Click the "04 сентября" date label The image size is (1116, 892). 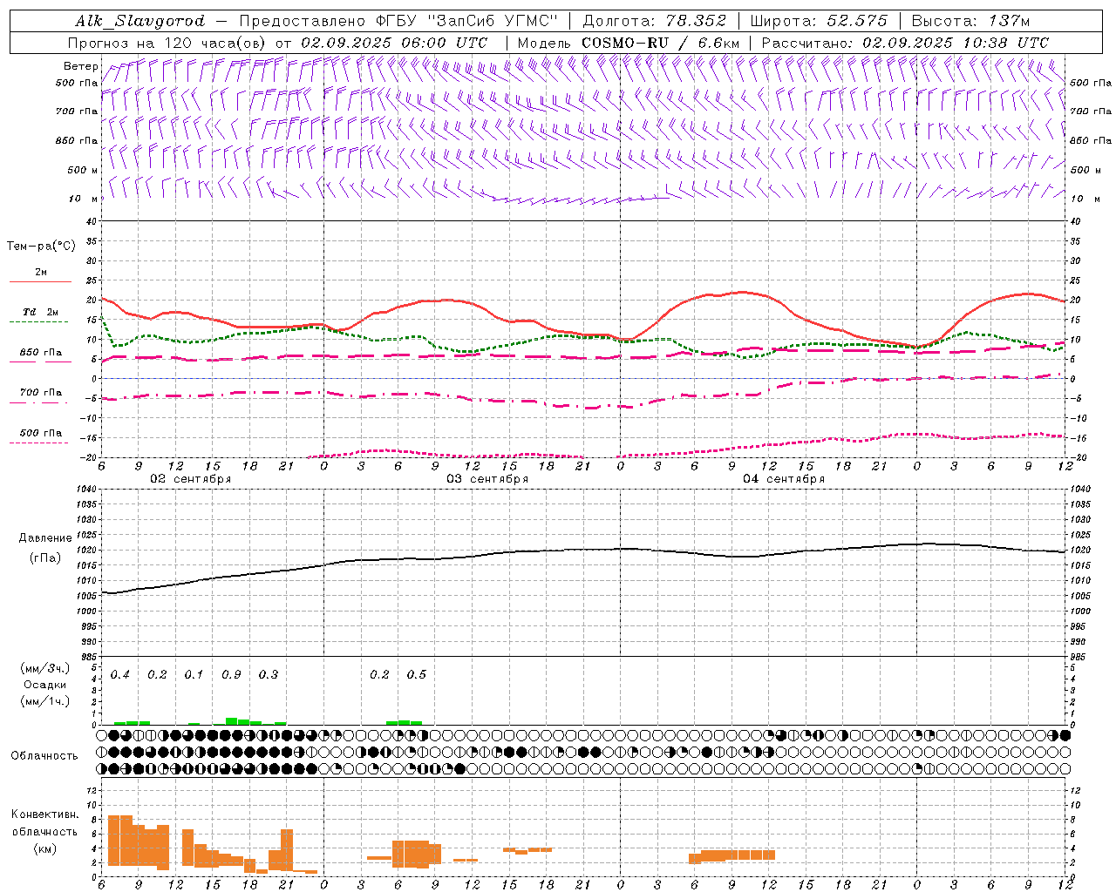tap(784, 479)
